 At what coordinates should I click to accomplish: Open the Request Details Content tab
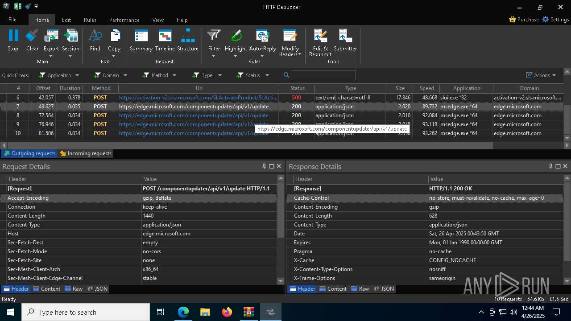47,289
